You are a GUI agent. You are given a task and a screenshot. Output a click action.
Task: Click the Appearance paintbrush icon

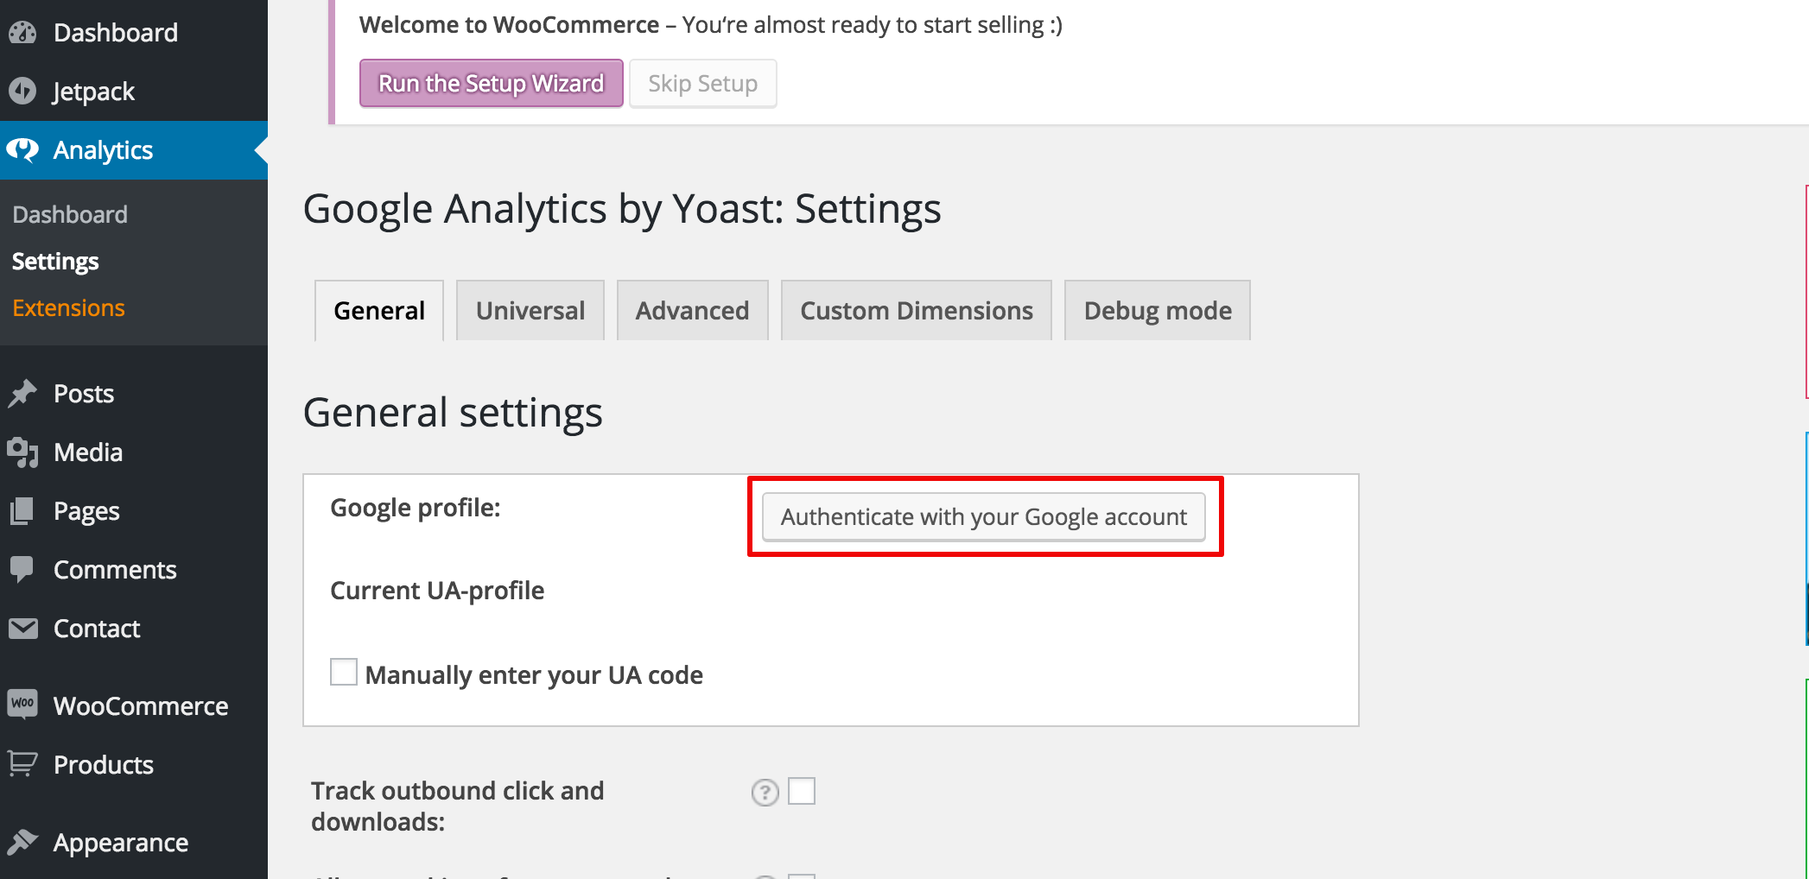coord(23,842)
